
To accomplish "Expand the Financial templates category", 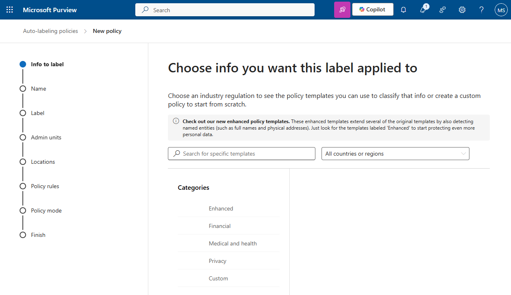I will point(219,226).
